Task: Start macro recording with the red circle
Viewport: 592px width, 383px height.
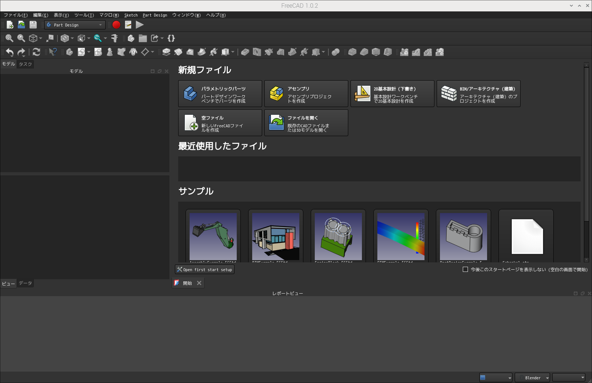Action: pos(116,25)
